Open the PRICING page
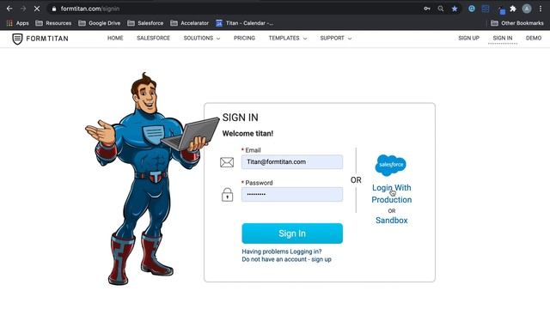The image size is (550, 309). coord(244,38)
